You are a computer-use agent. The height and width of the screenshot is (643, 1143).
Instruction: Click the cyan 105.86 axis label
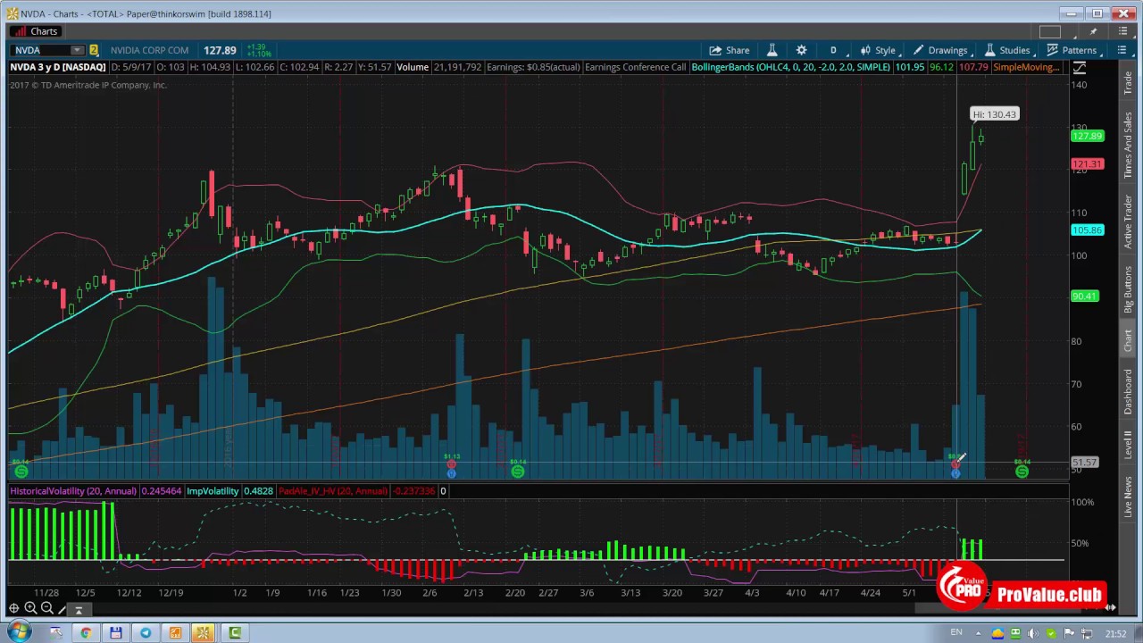pos(1088,230)
